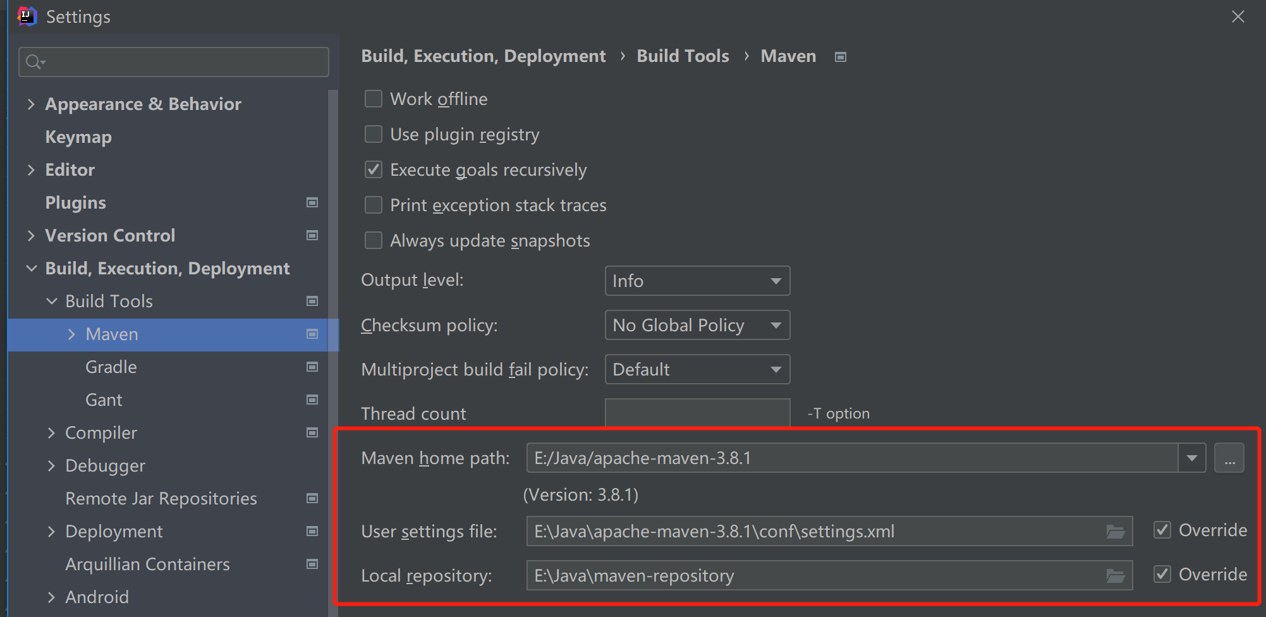Click folder icon in User settings file field

click(x=1115, y=532)
